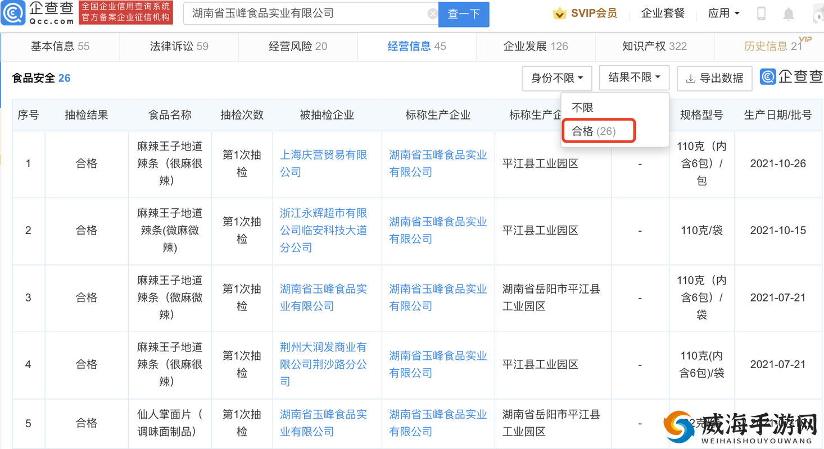
Task: Open row 5 被抽检企业 湖南省玉峰食品 link
Action: 324,423
